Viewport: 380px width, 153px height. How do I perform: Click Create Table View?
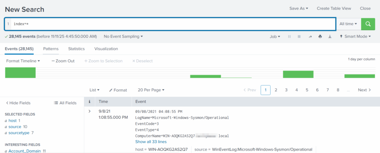(x=334, y=8)
